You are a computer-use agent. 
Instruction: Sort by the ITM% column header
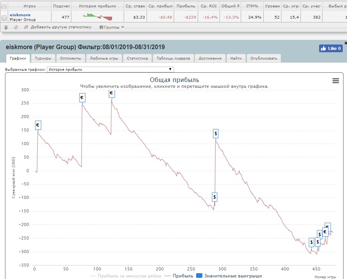pos(252,6)
